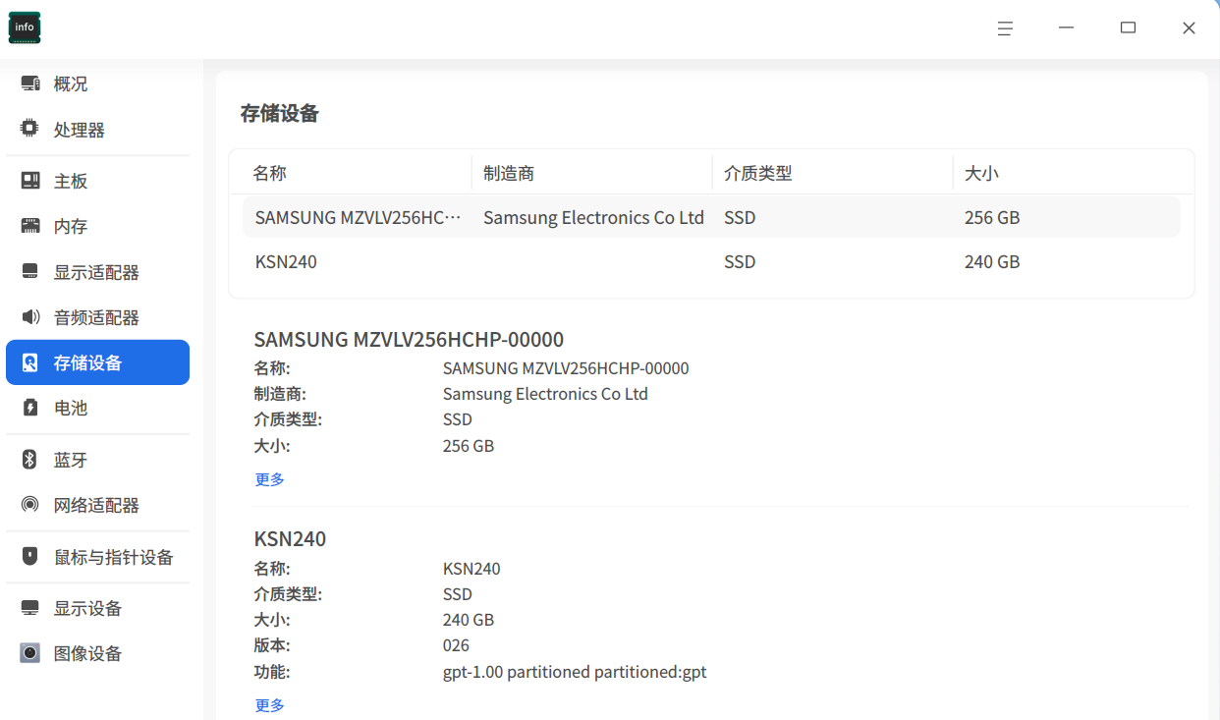This screenshot has height=720, width=1220.
Task: Click the Bluetooth (蓝牙) icon
Action: (30, 460)
